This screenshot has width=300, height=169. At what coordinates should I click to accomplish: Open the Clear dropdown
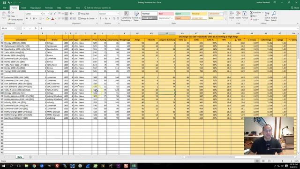pos(255,20)
